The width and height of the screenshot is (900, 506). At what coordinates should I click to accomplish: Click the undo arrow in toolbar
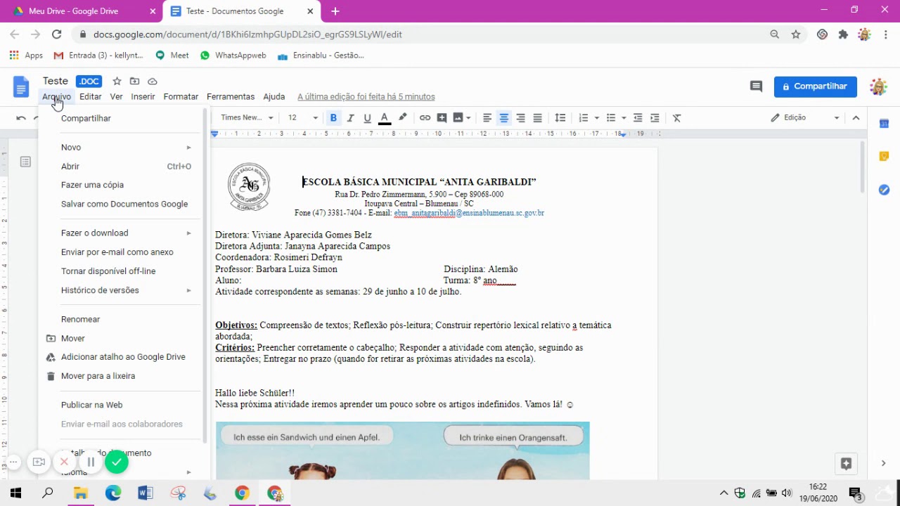click(x=21, y=118)
